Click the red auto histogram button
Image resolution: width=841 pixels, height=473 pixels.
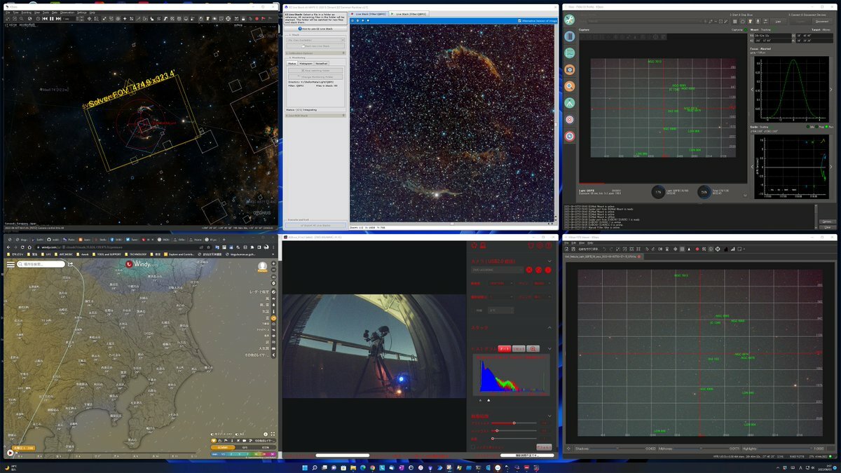point(505,348)
